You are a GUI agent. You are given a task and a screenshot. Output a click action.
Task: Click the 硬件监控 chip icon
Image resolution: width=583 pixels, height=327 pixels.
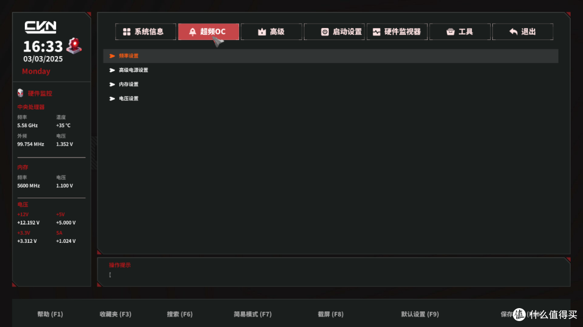pos(21,93)
